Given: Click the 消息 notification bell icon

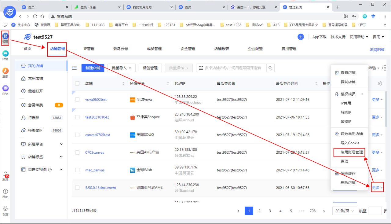Looking at the screenshot, I should point(5,175).
